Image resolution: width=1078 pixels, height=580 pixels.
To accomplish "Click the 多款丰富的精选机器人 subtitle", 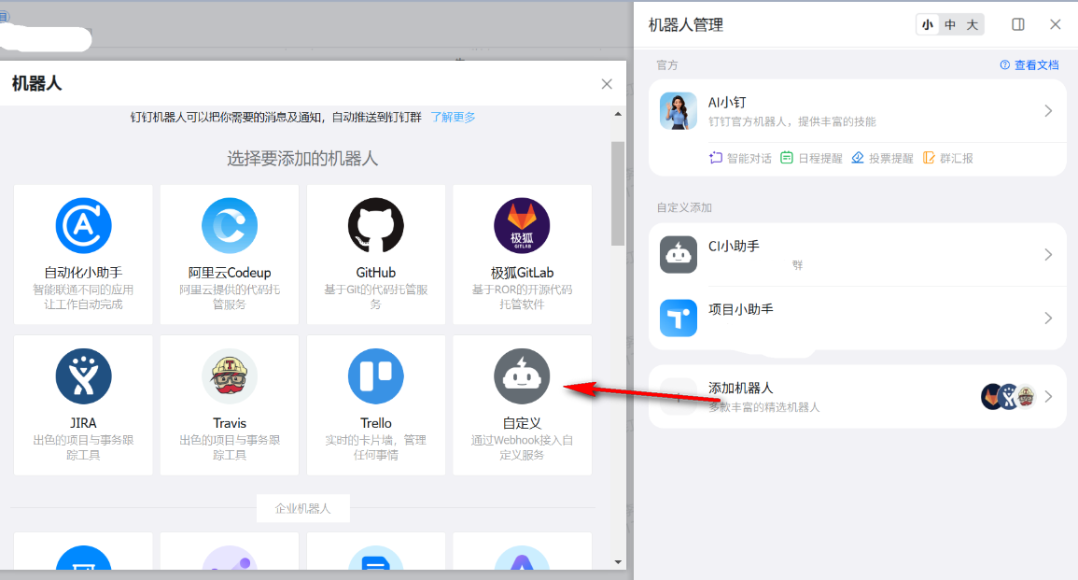I will point(763,406).
